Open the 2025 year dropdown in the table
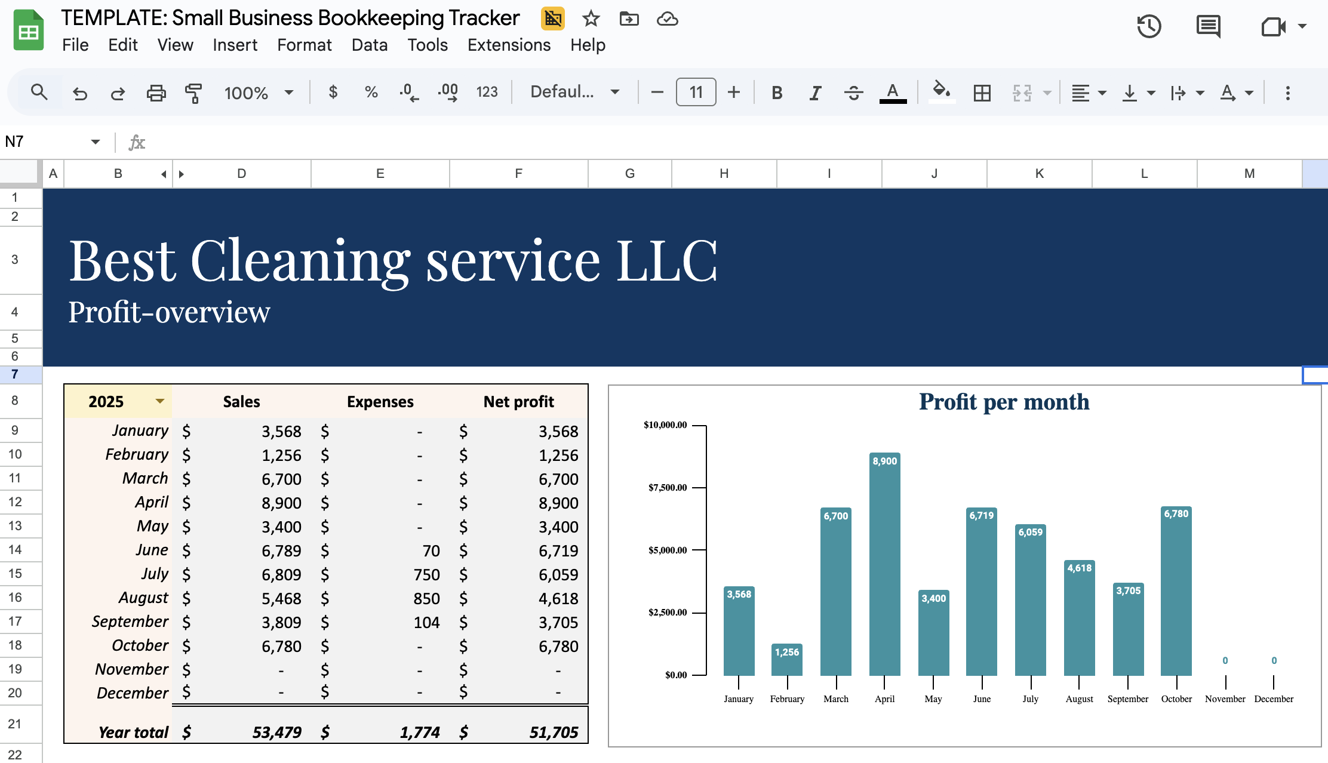Screen dimensions: 1328x763 pos(159,401)
